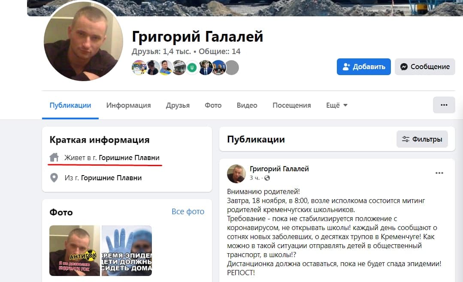Open the large profile picture
The height and width of the screenshot is (282, 463).
click(83, 41)
